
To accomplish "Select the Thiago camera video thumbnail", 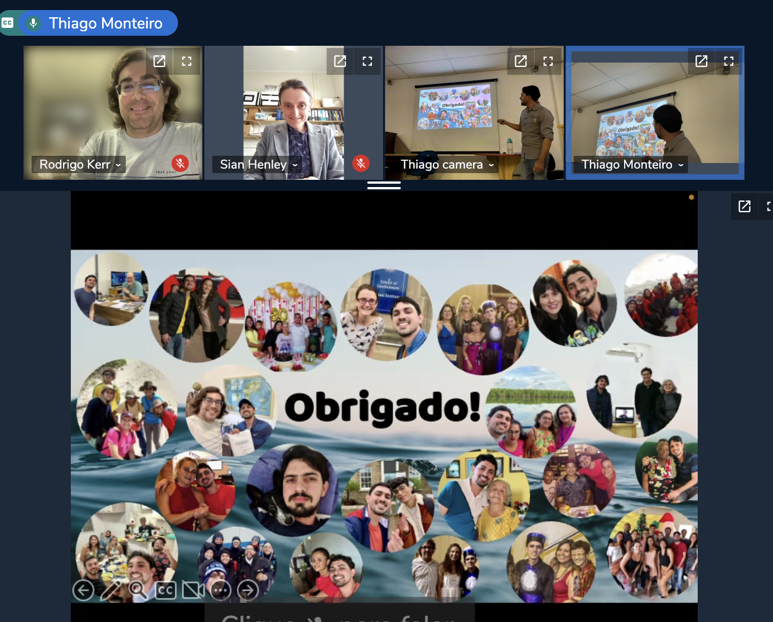I will coord(474,113).
